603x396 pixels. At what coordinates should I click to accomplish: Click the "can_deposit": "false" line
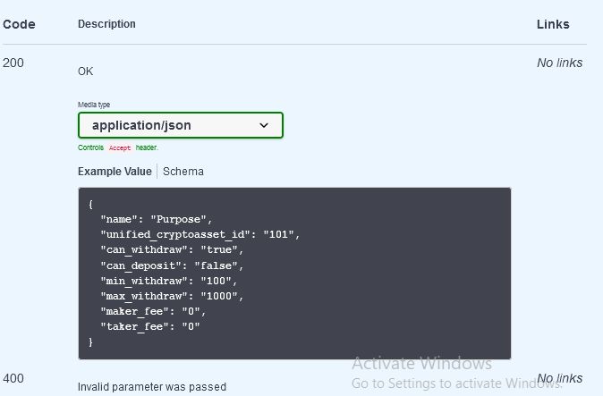click(172, 265)
